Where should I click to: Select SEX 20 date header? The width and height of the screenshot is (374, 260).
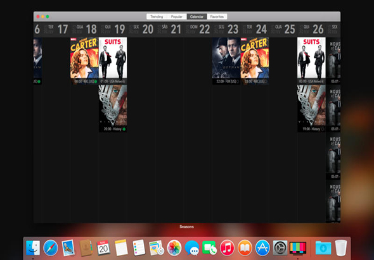click(x=141, y=29)
